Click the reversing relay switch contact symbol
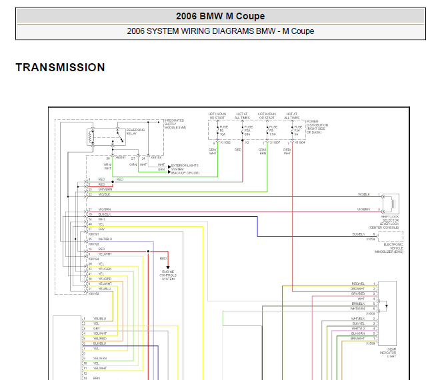440x380 pixels. 120,136
